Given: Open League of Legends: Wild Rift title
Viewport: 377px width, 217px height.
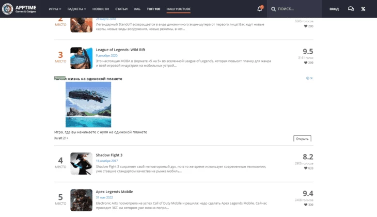Looking at the screenshot, I should pos(120,50).
